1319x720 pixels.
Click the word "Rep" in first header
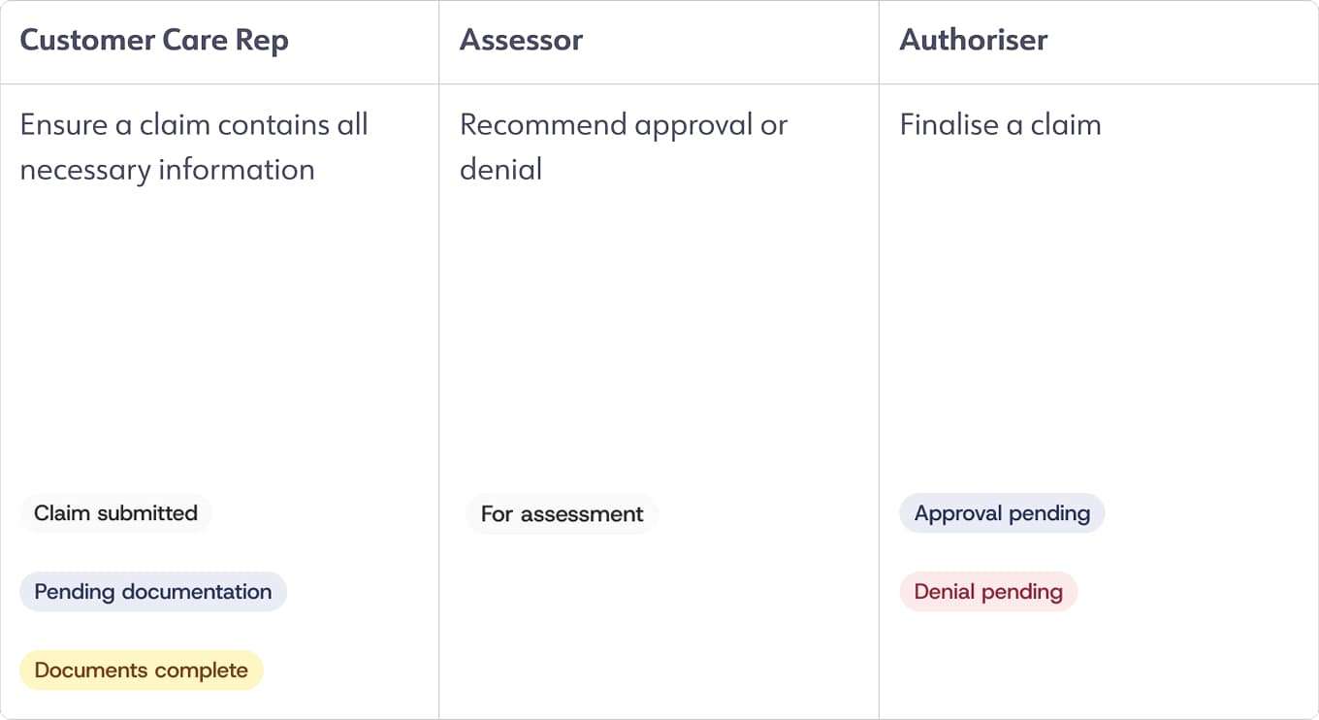tap(265, 41)
